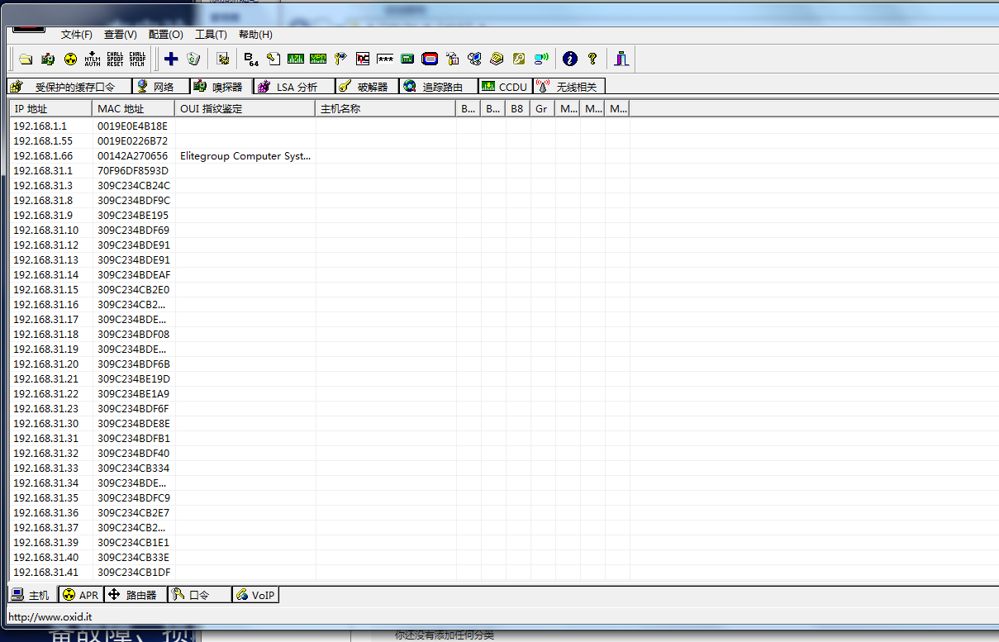
Task: Open the 配置(O) menu
Action: click(166, 35)
